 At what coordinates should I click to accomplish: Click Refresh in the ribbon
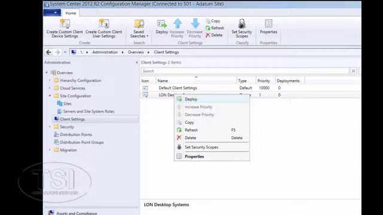(x=215, y=28)
